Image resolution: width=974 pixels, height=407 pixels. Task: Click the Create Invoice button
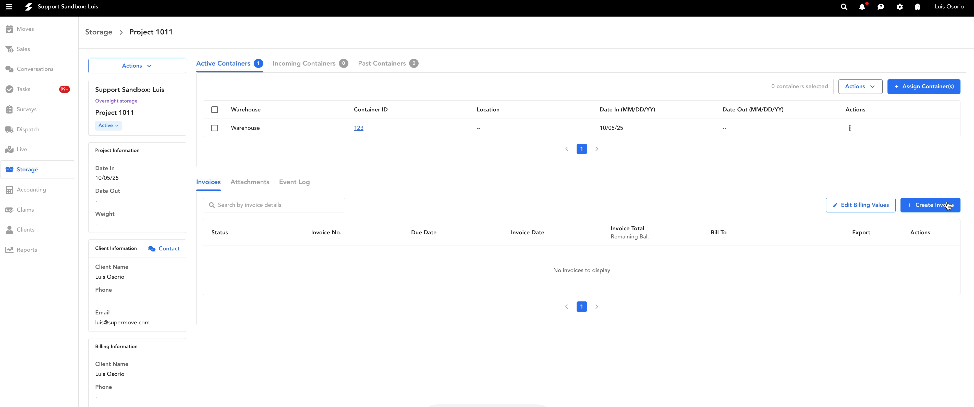930,205
